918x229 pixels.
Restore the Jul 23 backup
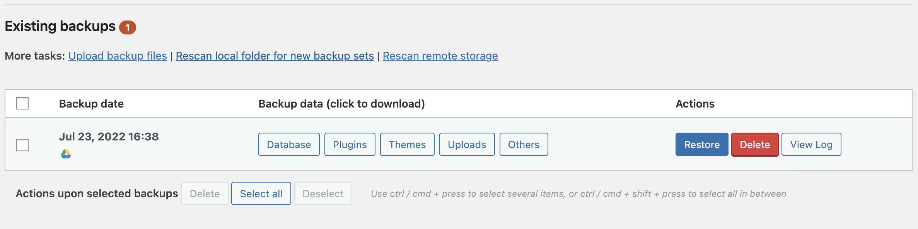702,144
